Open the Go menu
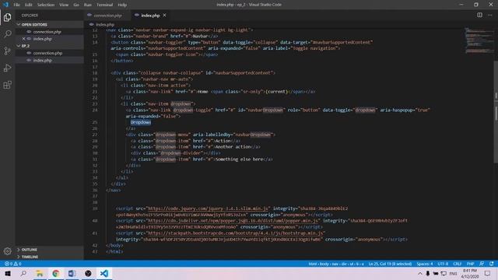 (76, 5)
